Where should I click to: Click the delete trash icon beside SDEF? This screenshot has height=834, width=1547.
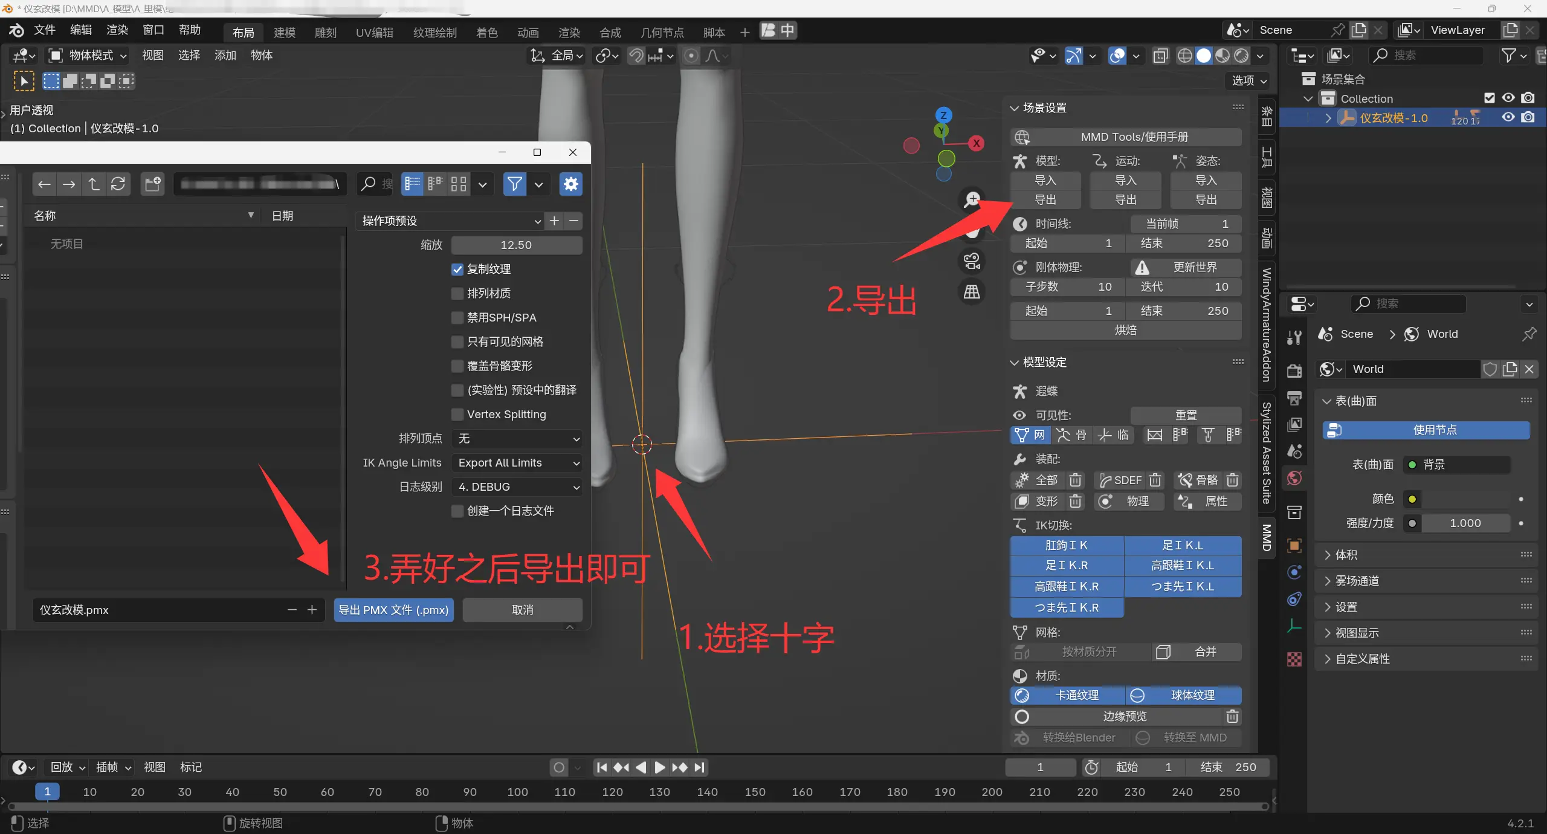click(1155, 480)
